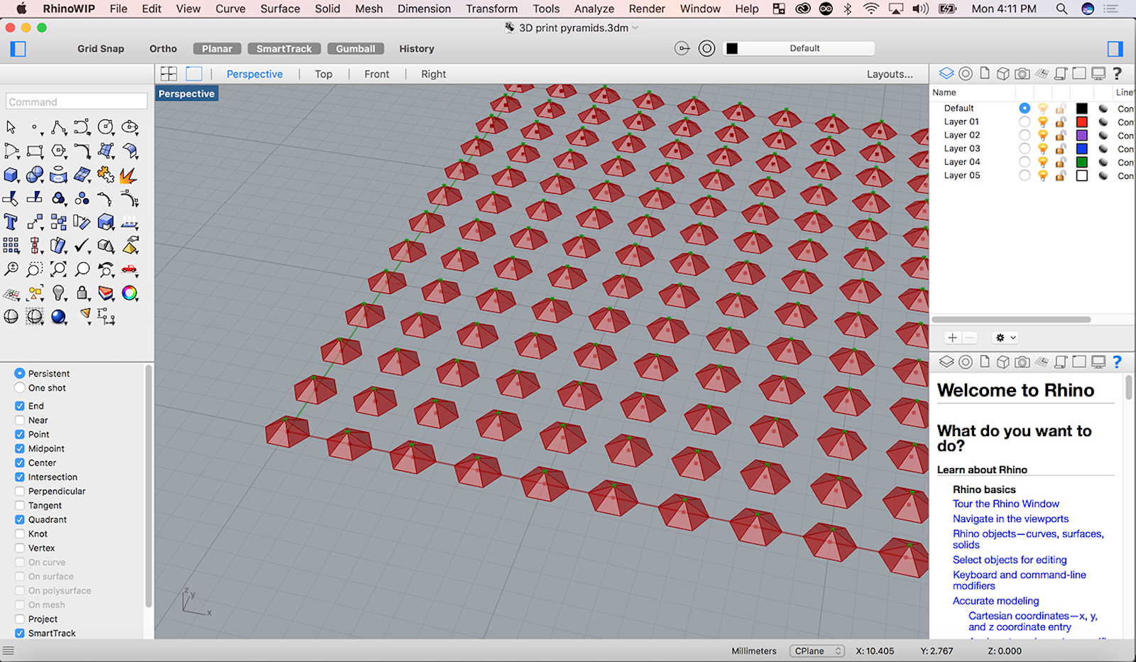Pick the Join puzzle-piece tool
The height and width of the screenshot is (662, 1136).
click(106, 175)
